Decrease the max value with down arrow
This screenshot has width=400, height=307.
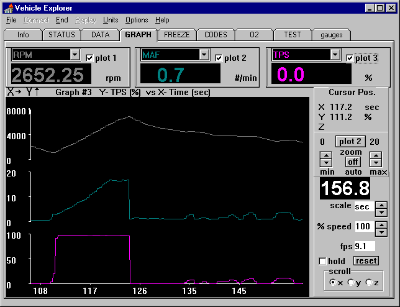tap(375, 162)
